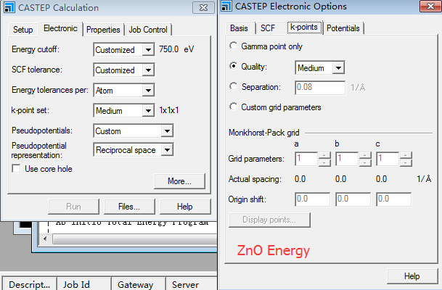Expand Pseudopotential representation dropdown

click(167, 150)
